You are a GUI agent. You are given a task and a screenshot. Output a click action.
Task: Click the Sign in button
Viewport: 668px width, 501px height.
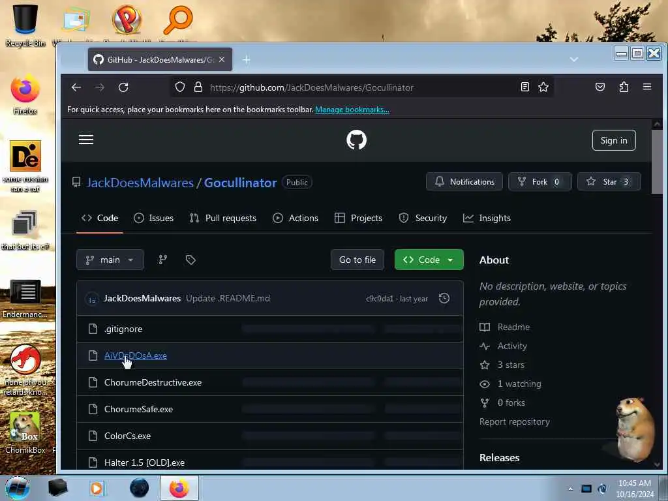point(614,140)
